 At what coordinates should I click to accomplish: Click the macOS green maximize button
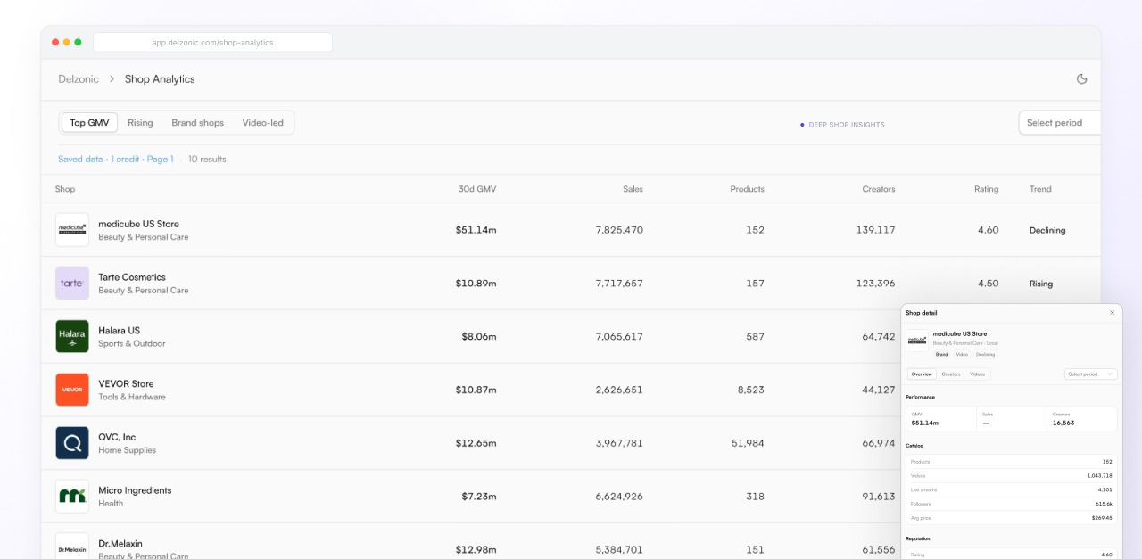[x=78, y=42]
